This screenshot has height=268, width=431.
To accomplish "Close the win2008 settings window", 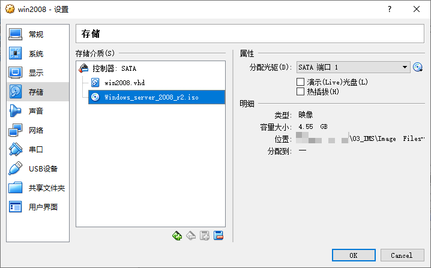I will click(x=417, y=10).
